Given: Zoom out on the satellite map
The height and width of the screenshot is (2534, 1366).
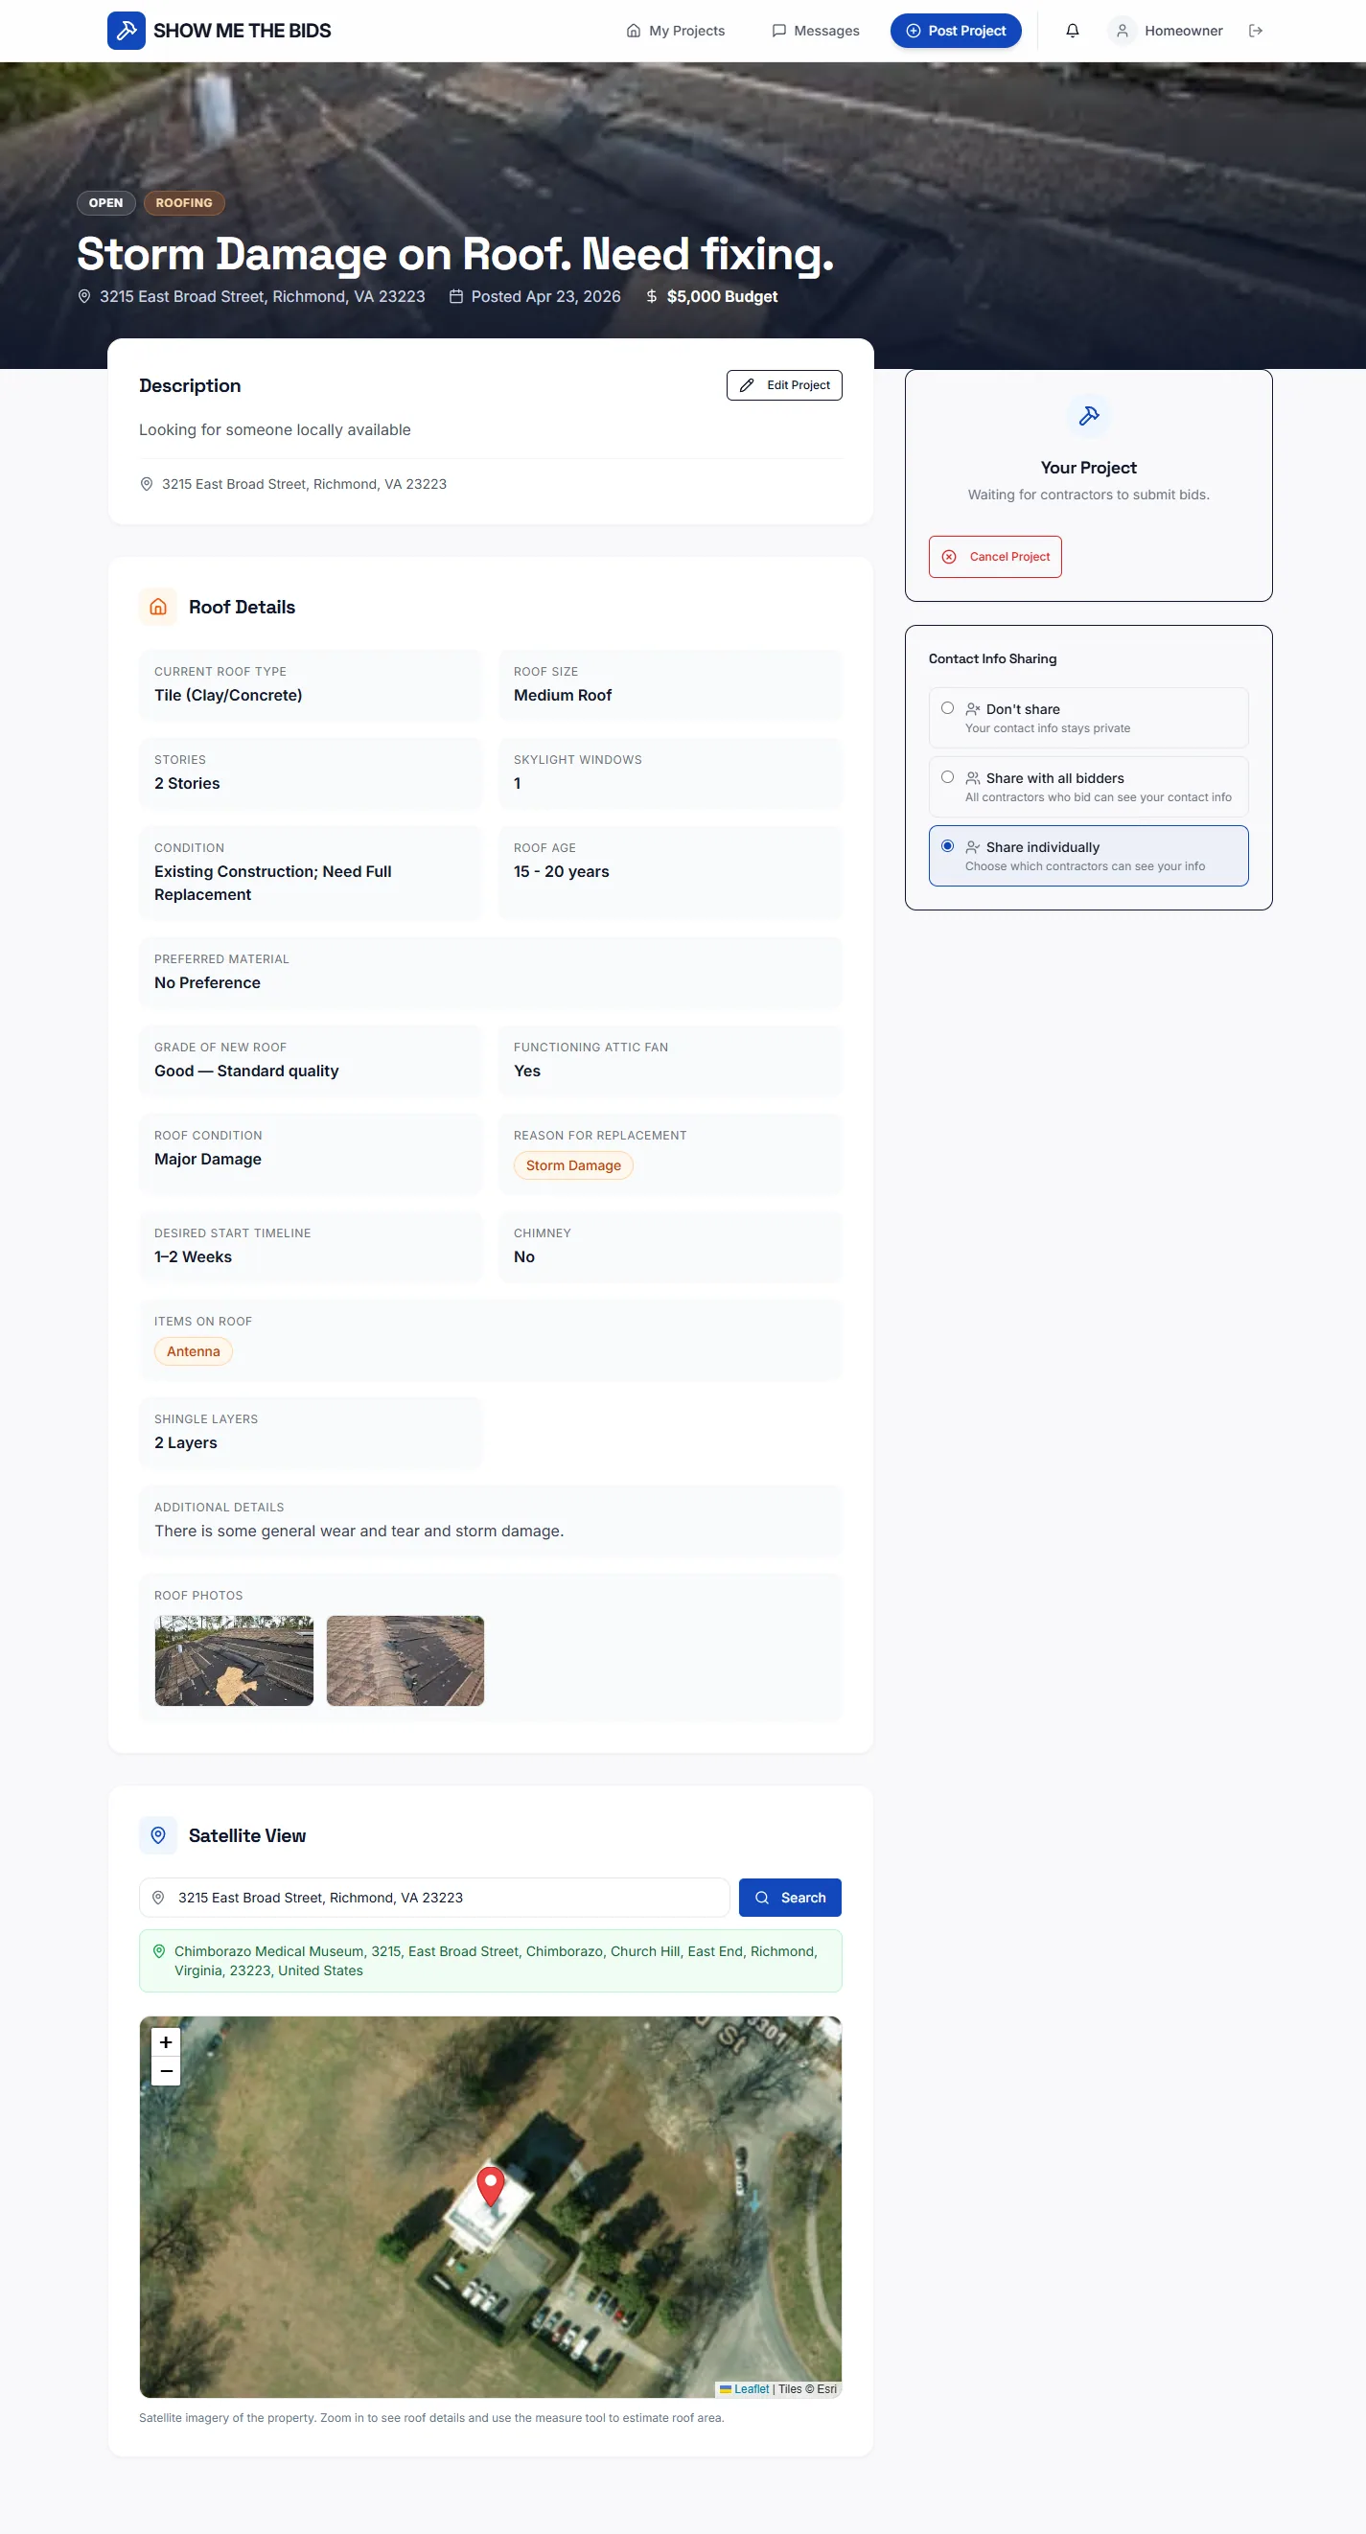Looking at the screenshot, I should [x=167, y=2071].
